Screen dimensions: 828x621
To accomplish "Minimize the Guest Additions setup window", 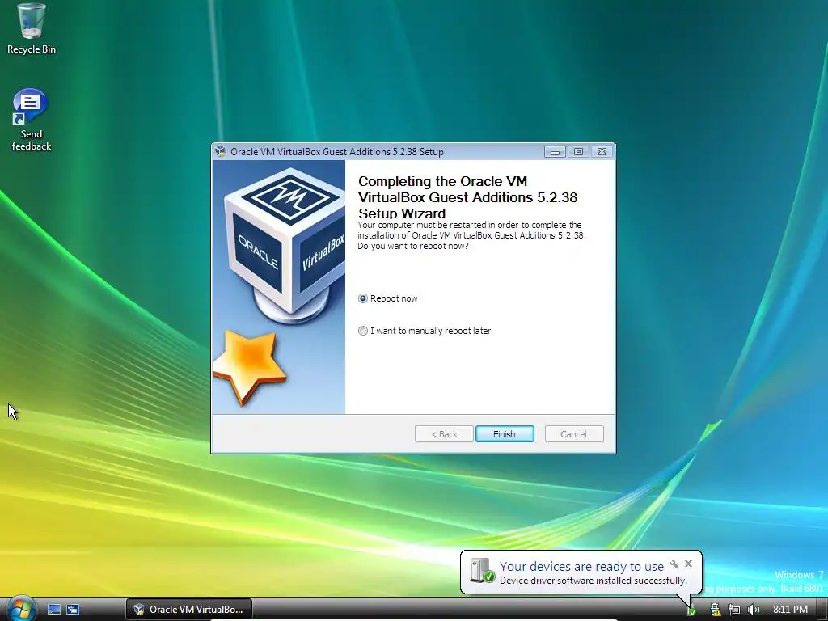I will coord(555,151).
